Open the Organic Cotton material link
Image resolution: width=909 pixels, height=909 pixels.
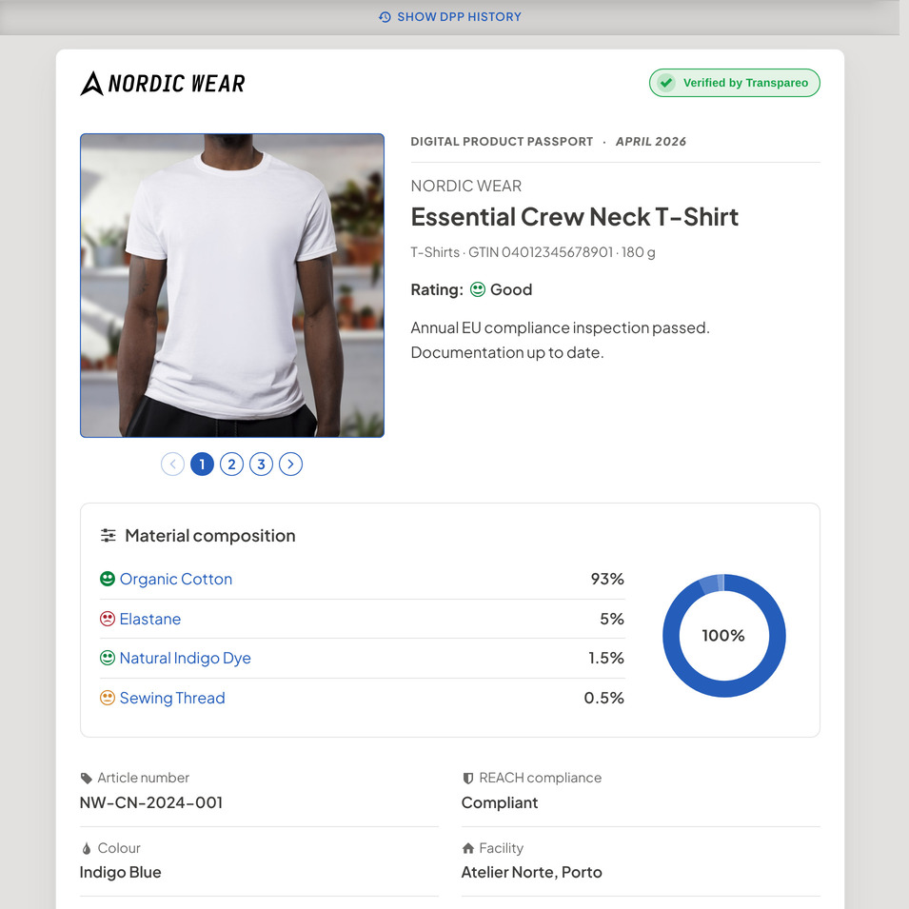click(176, 579)
